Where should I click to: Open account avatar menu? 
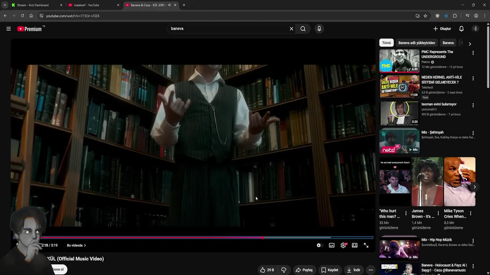475,29
